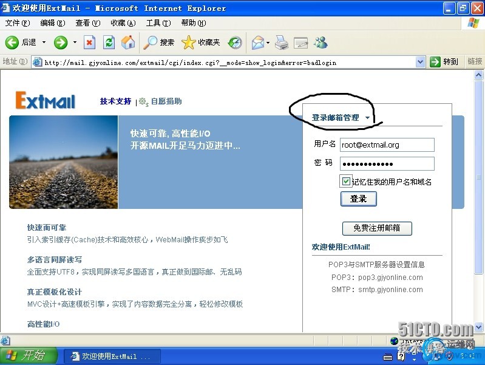
Task: Expand the Forward button history dropdown arrow
Action: [x=75, y=42]
